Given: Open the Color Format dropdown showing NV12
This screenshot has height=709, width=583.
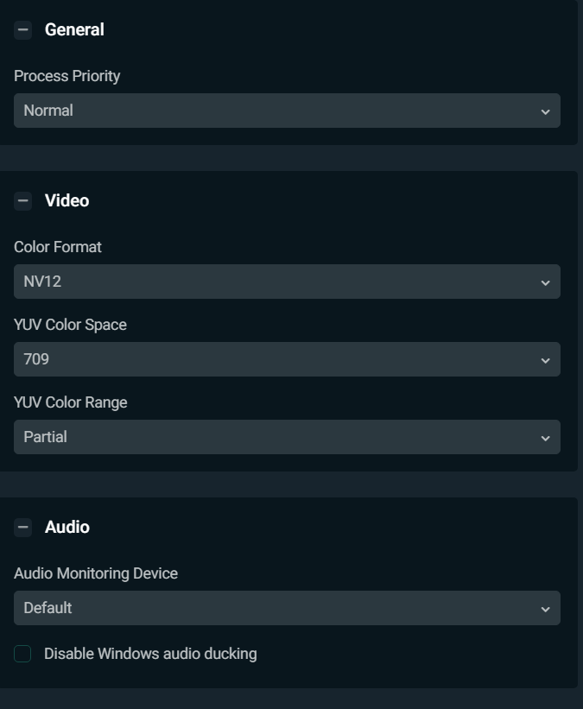Looking at the screenshot, I should 285,282.
